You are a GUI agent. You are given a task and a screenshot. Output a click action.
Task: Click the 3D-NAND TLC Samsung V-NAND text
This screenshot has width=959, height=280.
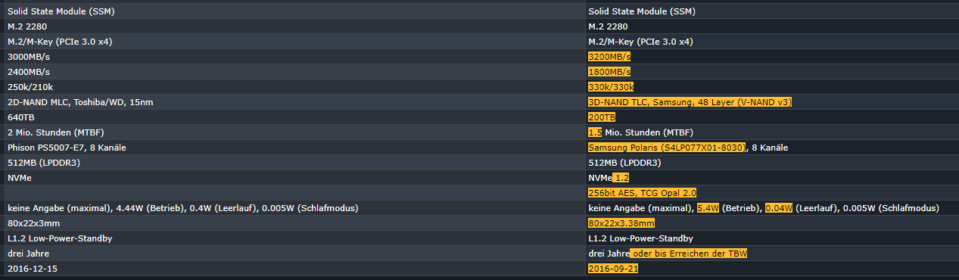pyautogui.click(x=690, y=102)
